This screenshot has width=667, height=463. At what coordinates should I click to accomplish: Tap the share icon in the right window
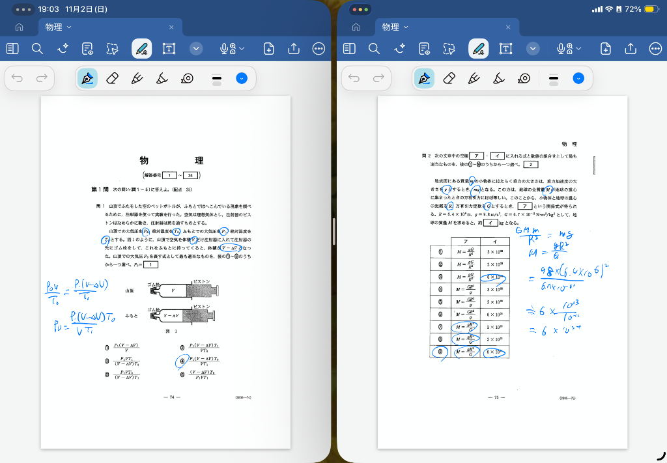(x=631, y=49)
